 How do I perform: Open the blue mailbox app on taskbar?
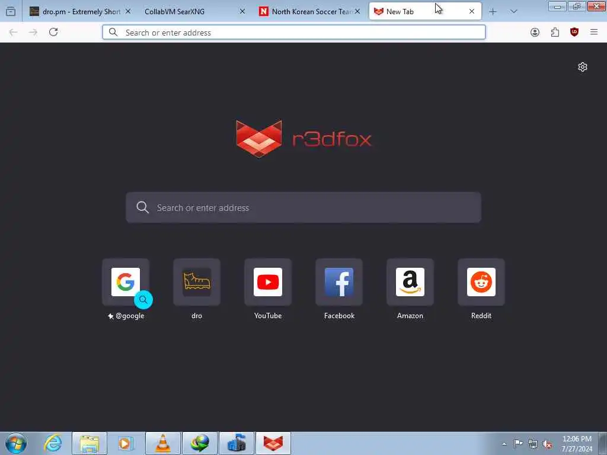pyautogui.click(x=237, y=443)
